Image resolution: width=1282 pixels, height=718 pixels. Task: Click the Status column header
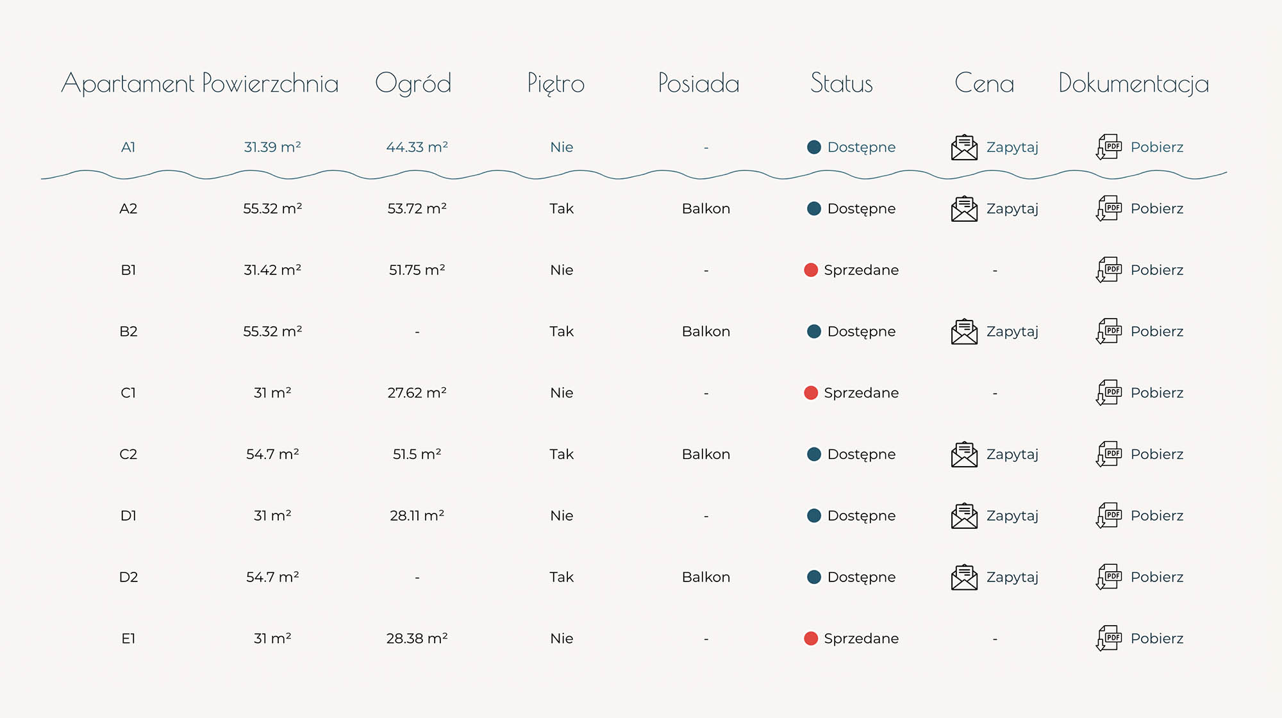[842, 83]
